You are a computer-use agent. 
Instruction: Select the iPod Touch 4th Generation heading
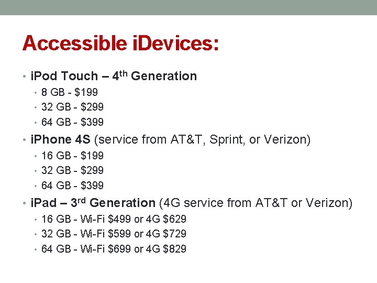[114, 76]
